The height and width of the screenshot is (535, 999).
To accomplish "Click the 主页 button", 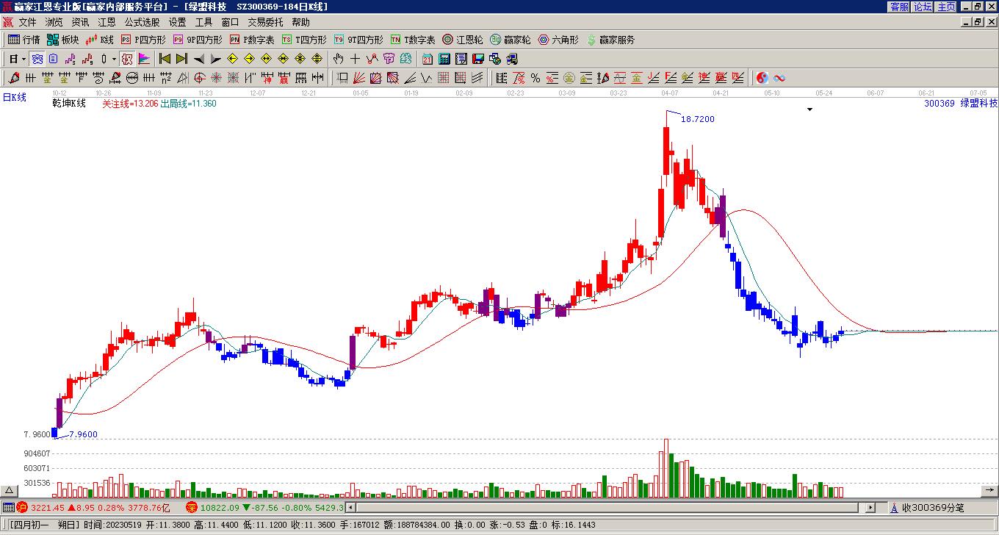I will click(x=946, y=7).
